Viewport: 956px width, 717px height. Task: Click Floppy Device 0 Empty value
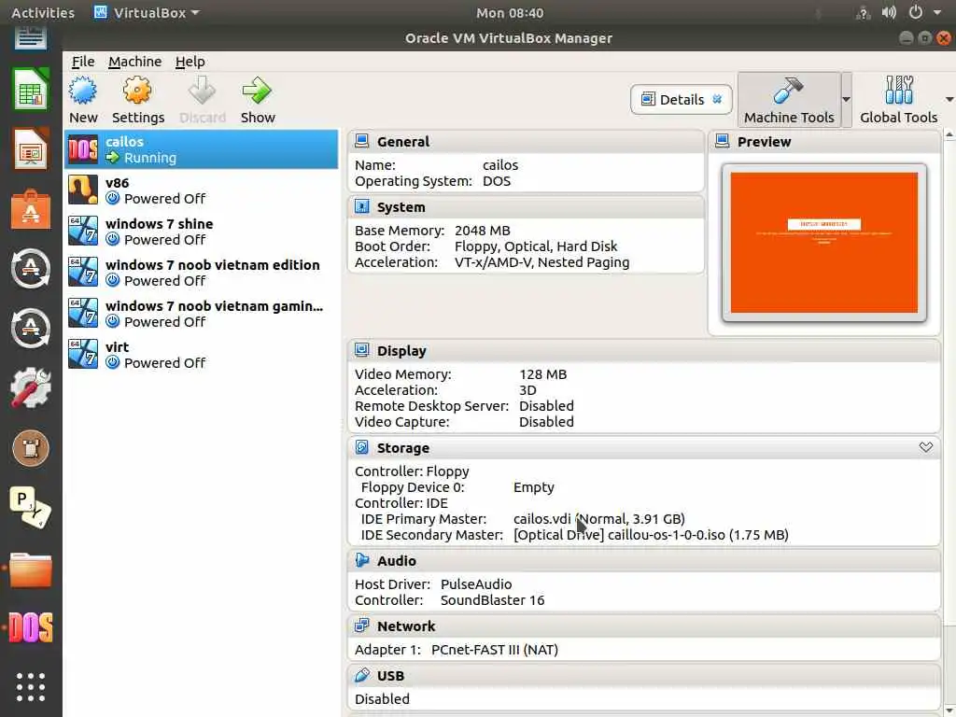(533, 487)
